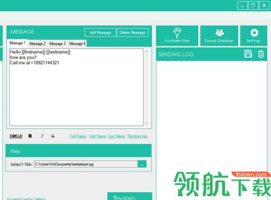Apply italic formatting with the I icon
This screenshot has height=200, width=271.
coord(42,136)
